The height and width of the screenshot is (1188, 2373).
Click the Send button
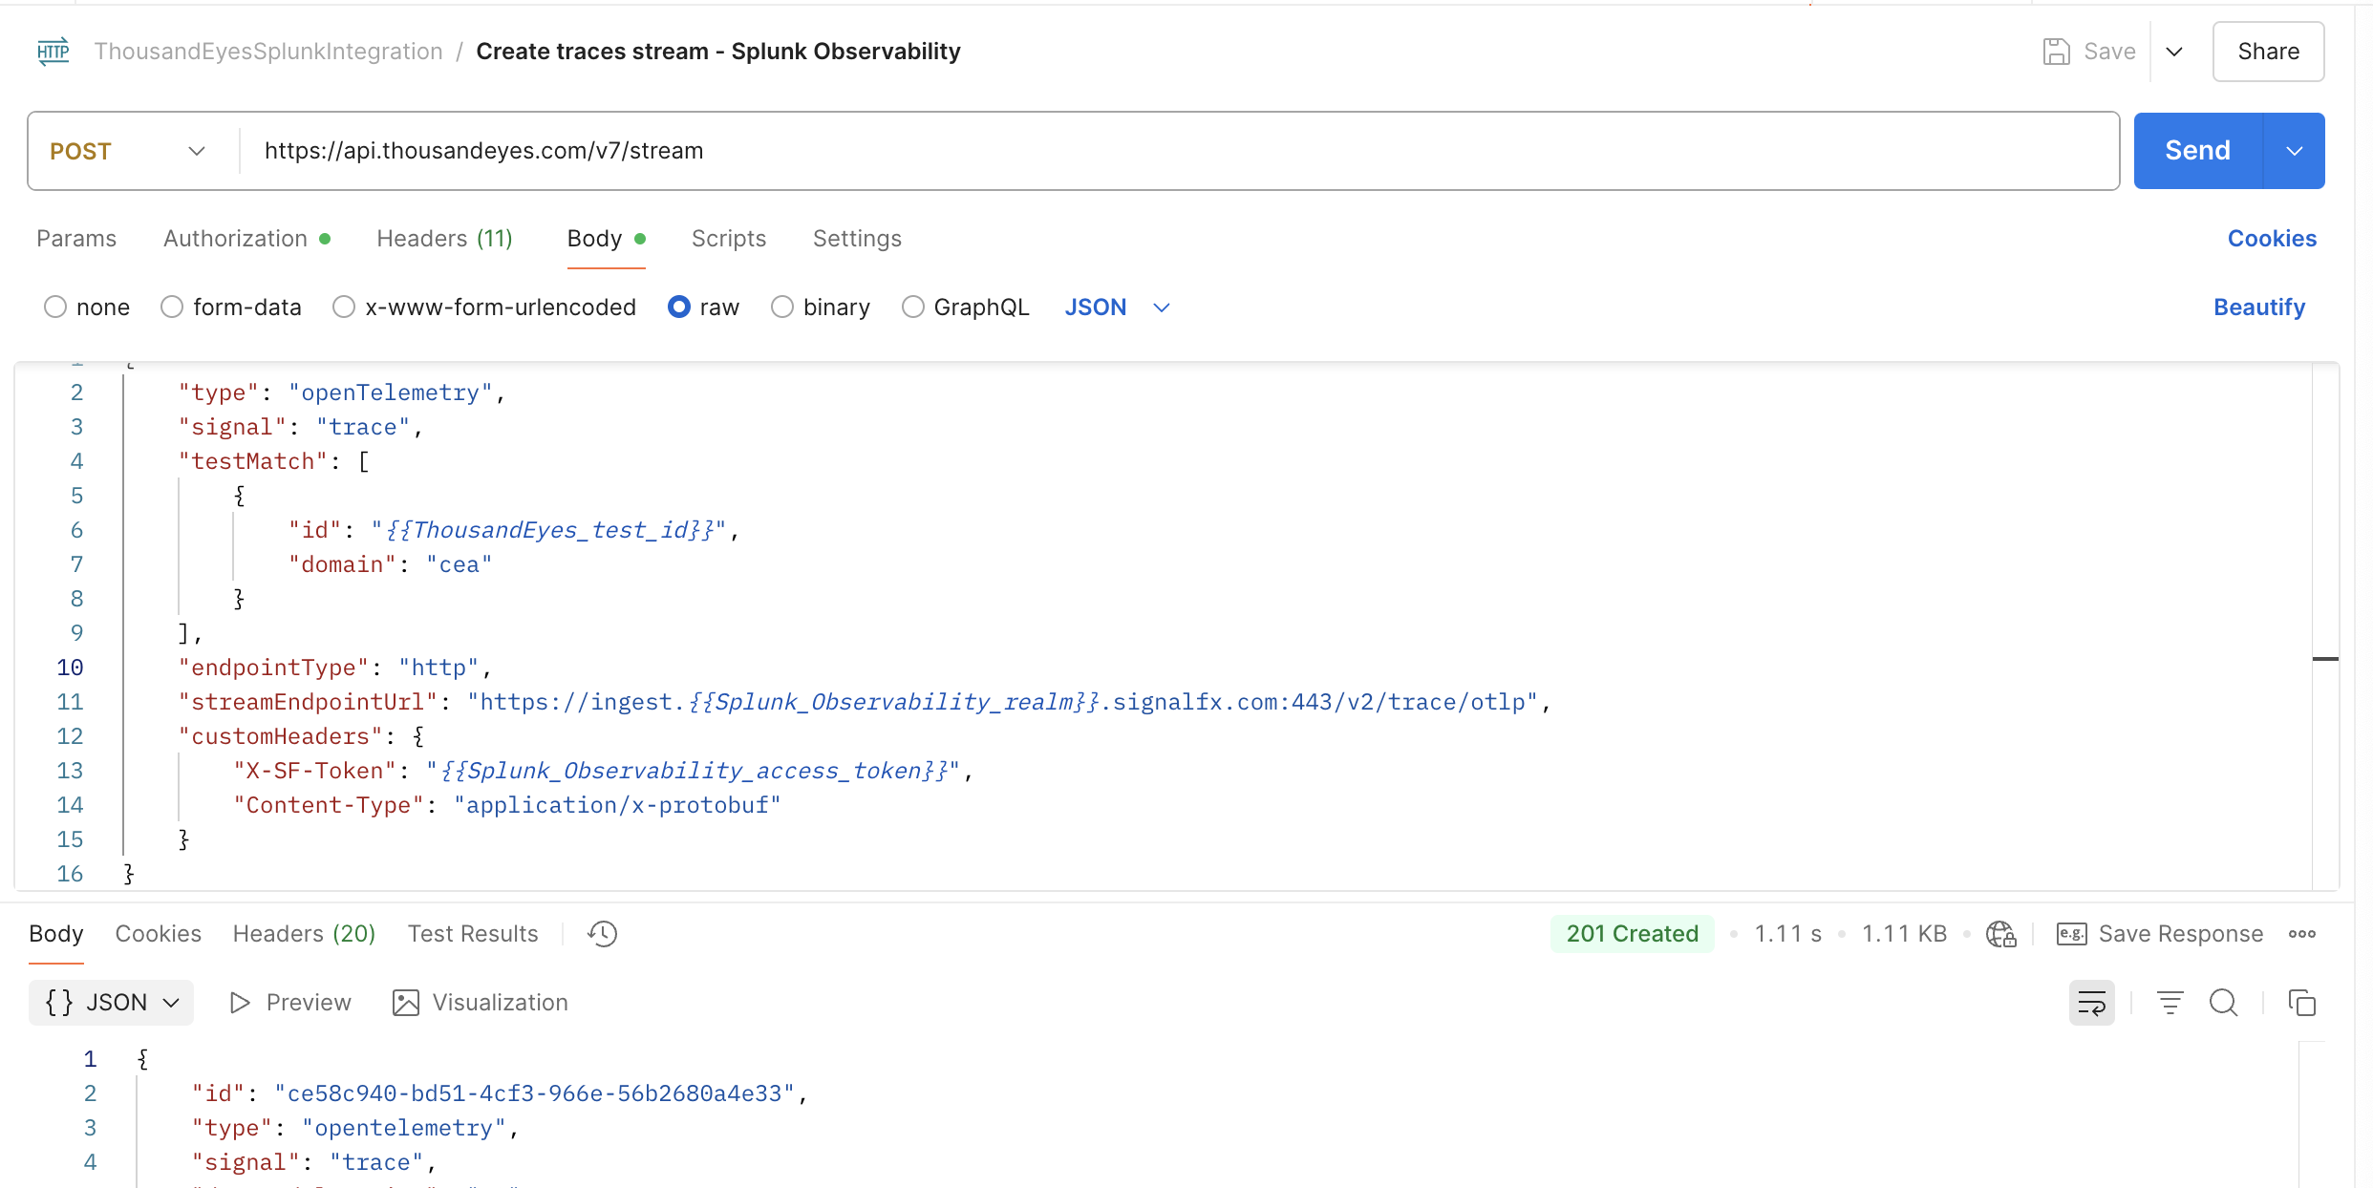coord(2197,151)
